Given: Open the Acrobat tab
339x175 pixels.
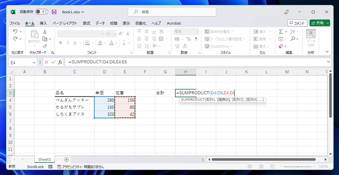Looking at the screenshot, I should (x=174, y=23).
